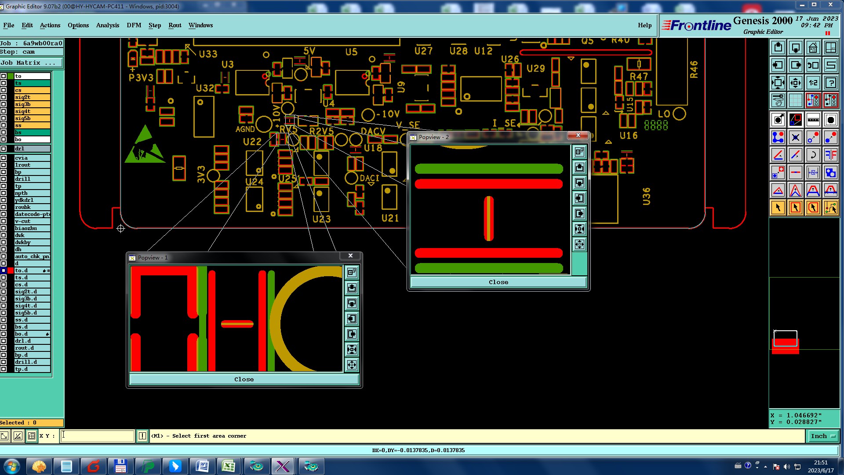Click the pan left view icon
This screenshot has height=475, width=844.
point(778,65)
